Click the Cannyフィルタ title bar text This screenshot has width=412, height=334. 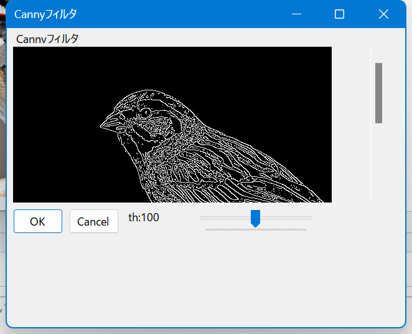coord(45,14)
